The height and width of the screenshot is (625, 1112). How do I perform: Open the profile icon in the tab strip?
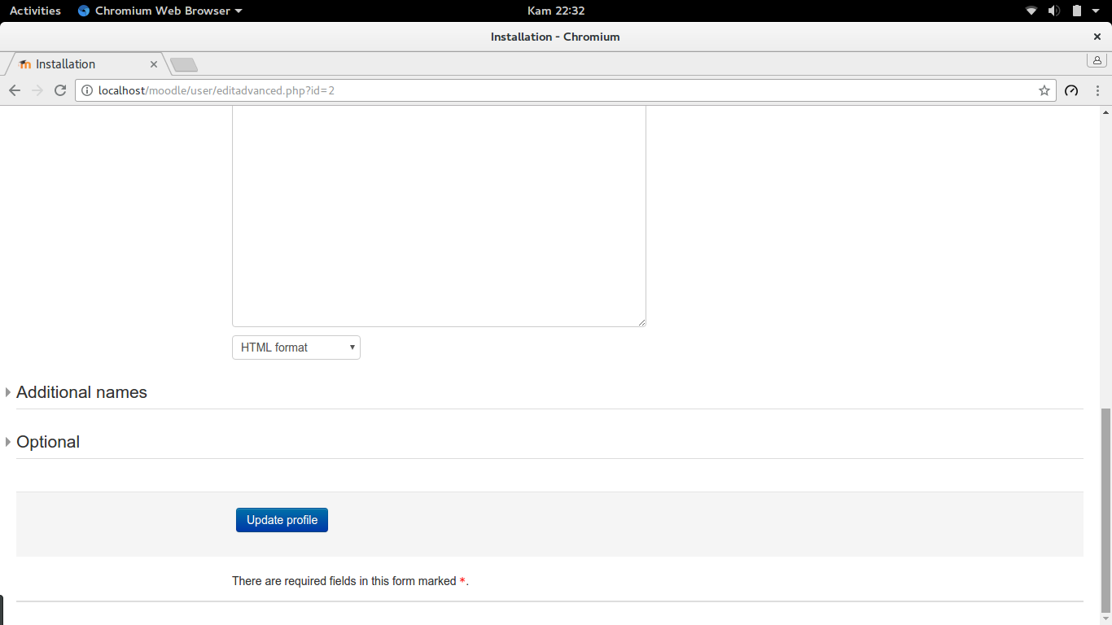pos(1097,61)
